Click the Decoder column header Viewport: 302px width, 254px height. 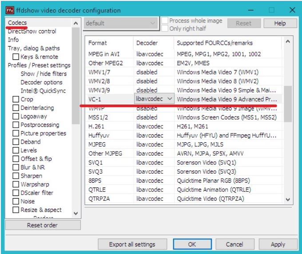click(x=147, y=43)
